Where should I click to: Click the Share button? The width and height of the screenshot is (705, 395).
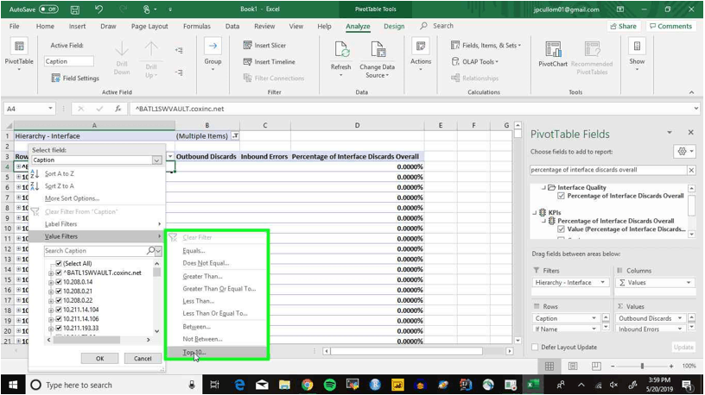pos(624,26)
